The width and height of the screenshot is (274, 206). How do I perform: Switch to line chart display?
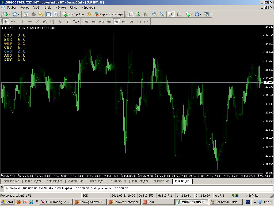[x=146, y=14]
